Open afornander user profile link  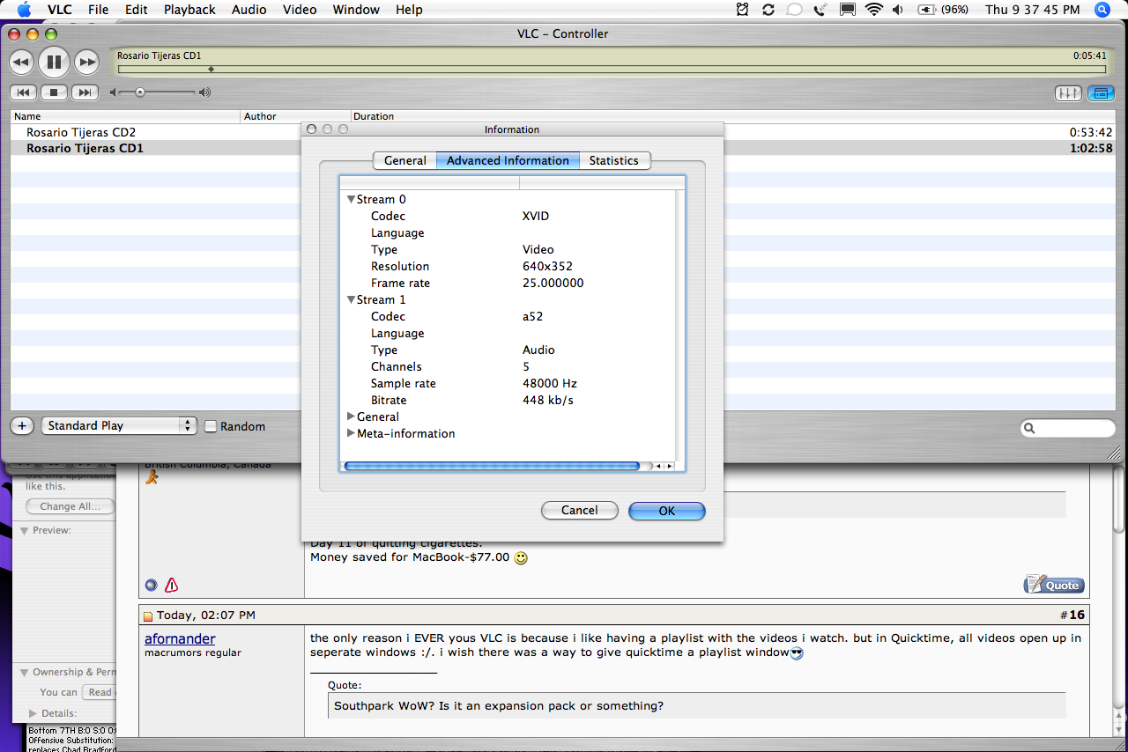tap(180, 639)
